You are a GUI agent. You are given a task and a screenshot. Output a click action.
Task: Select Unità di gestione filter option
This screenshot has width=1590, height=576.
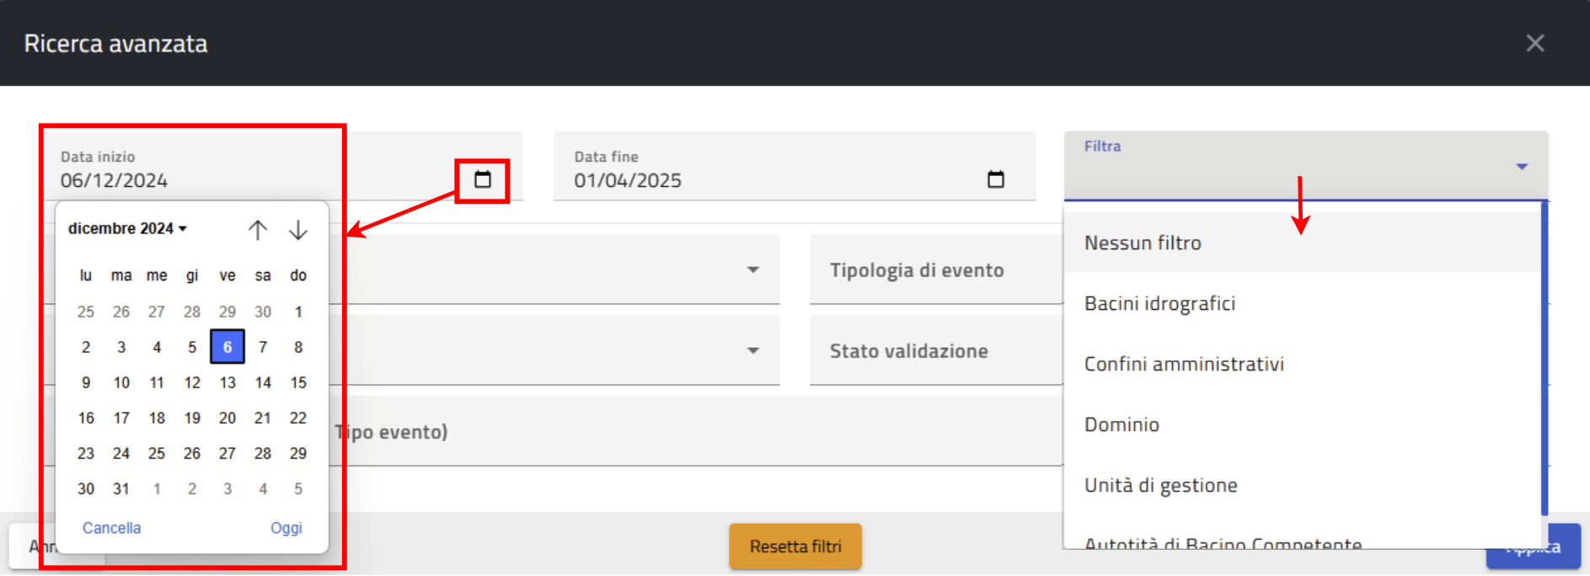pos(1160,485)
